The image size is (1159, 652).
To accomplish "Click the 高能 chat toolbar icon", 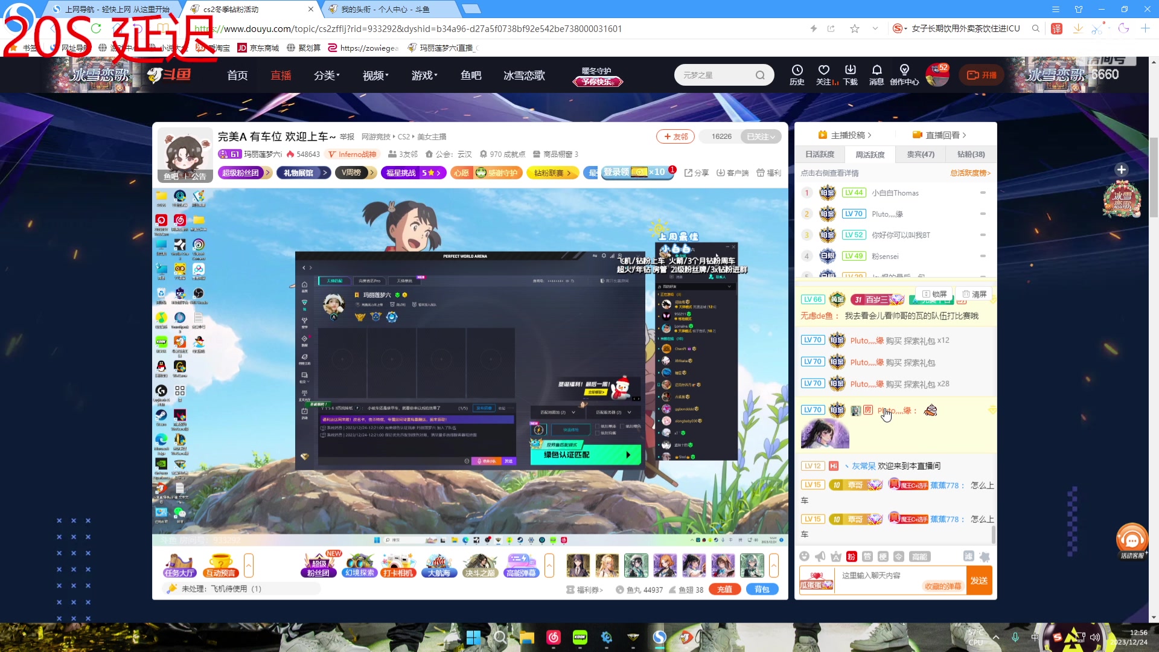I will point(920,557).
